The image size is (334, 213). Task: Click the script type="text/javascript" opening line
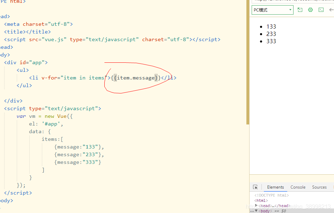[x=52, y=108]
